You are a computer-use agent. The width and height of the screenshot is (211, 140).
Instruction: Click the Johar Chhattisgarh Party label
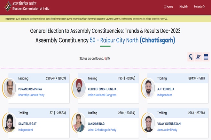pos(102,130)
